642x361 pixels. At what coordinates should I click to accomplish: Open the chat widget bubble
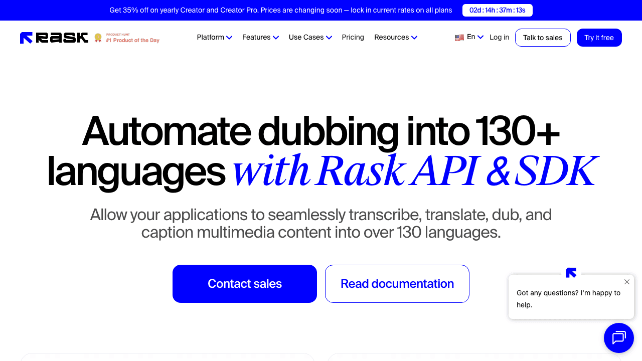point(618,337)
